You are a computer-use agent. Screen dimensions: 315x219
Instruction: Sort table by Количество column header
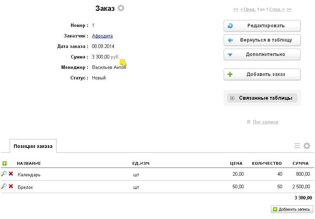click(x=267, y=163)
